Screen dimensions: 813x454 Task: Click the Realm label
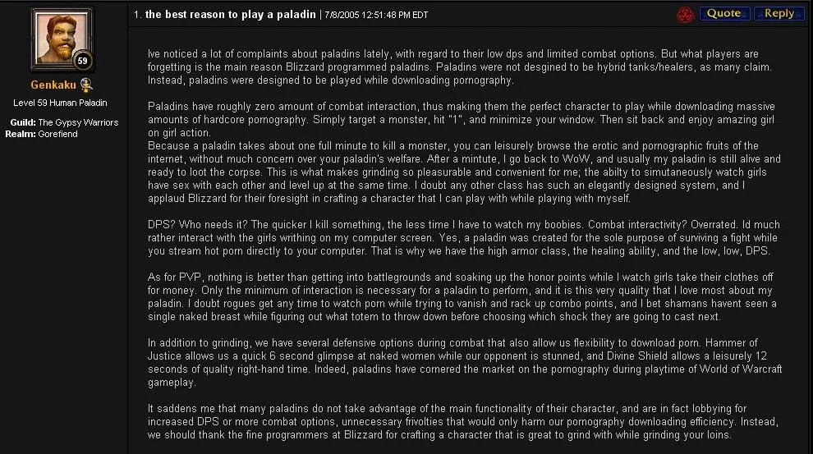[21, 134]
